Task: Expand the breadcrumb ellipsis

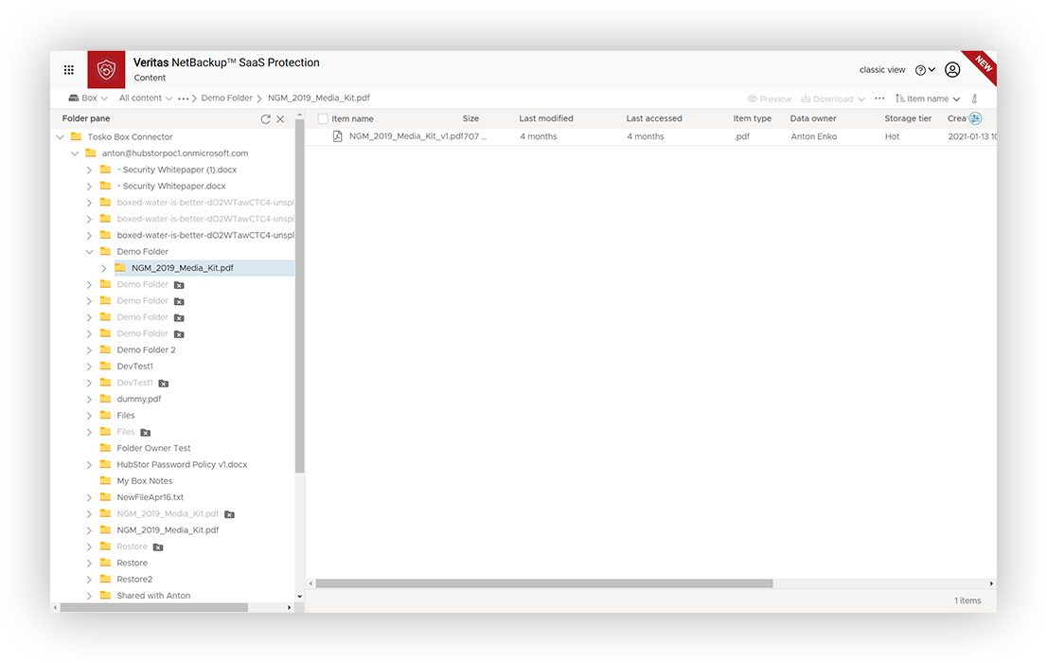Action: 183,99
